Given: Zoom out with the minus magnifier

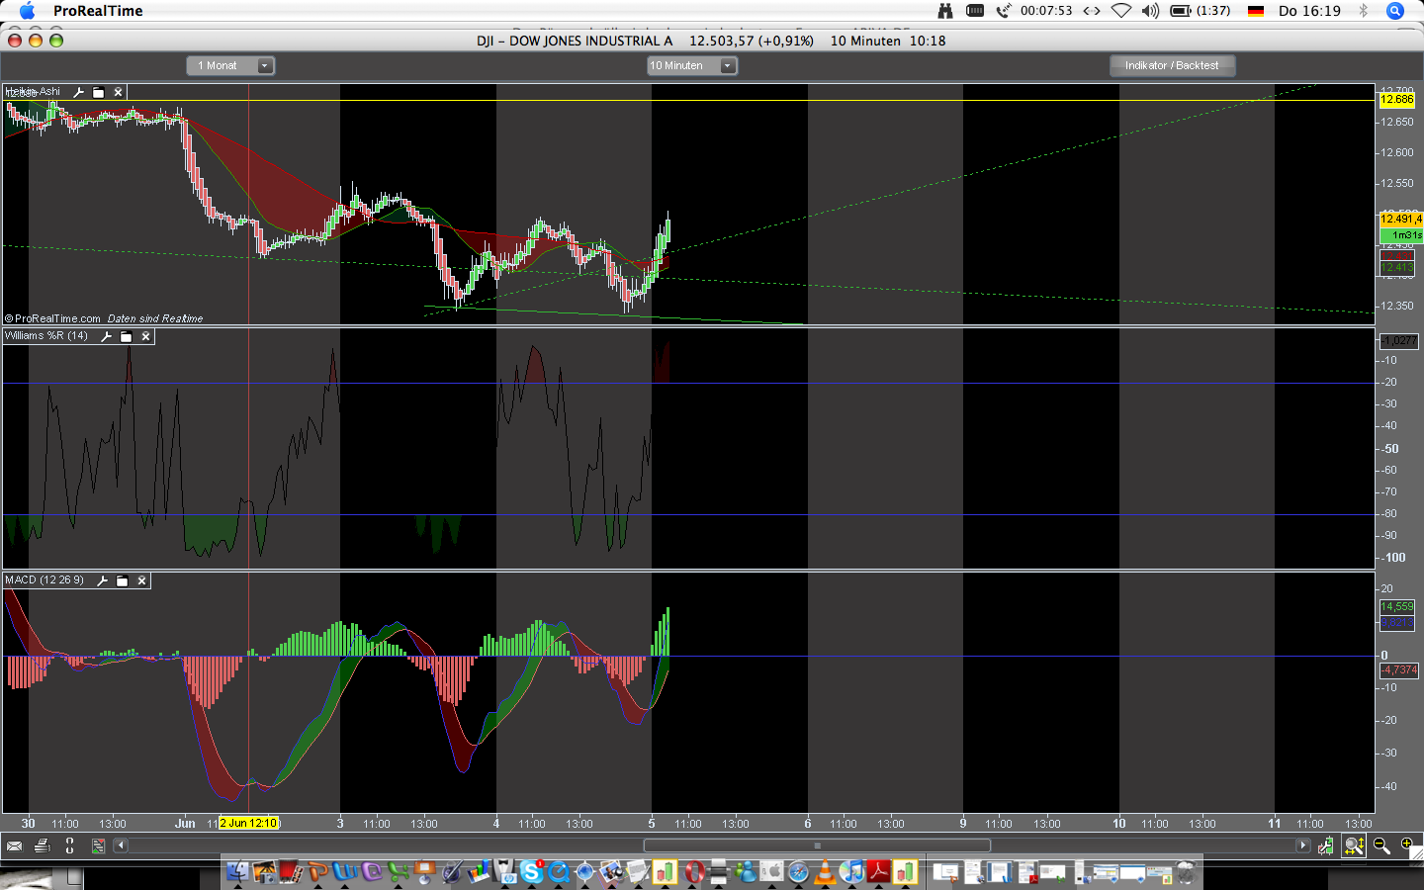Looking at the screenshot, I should (1381, 845).
